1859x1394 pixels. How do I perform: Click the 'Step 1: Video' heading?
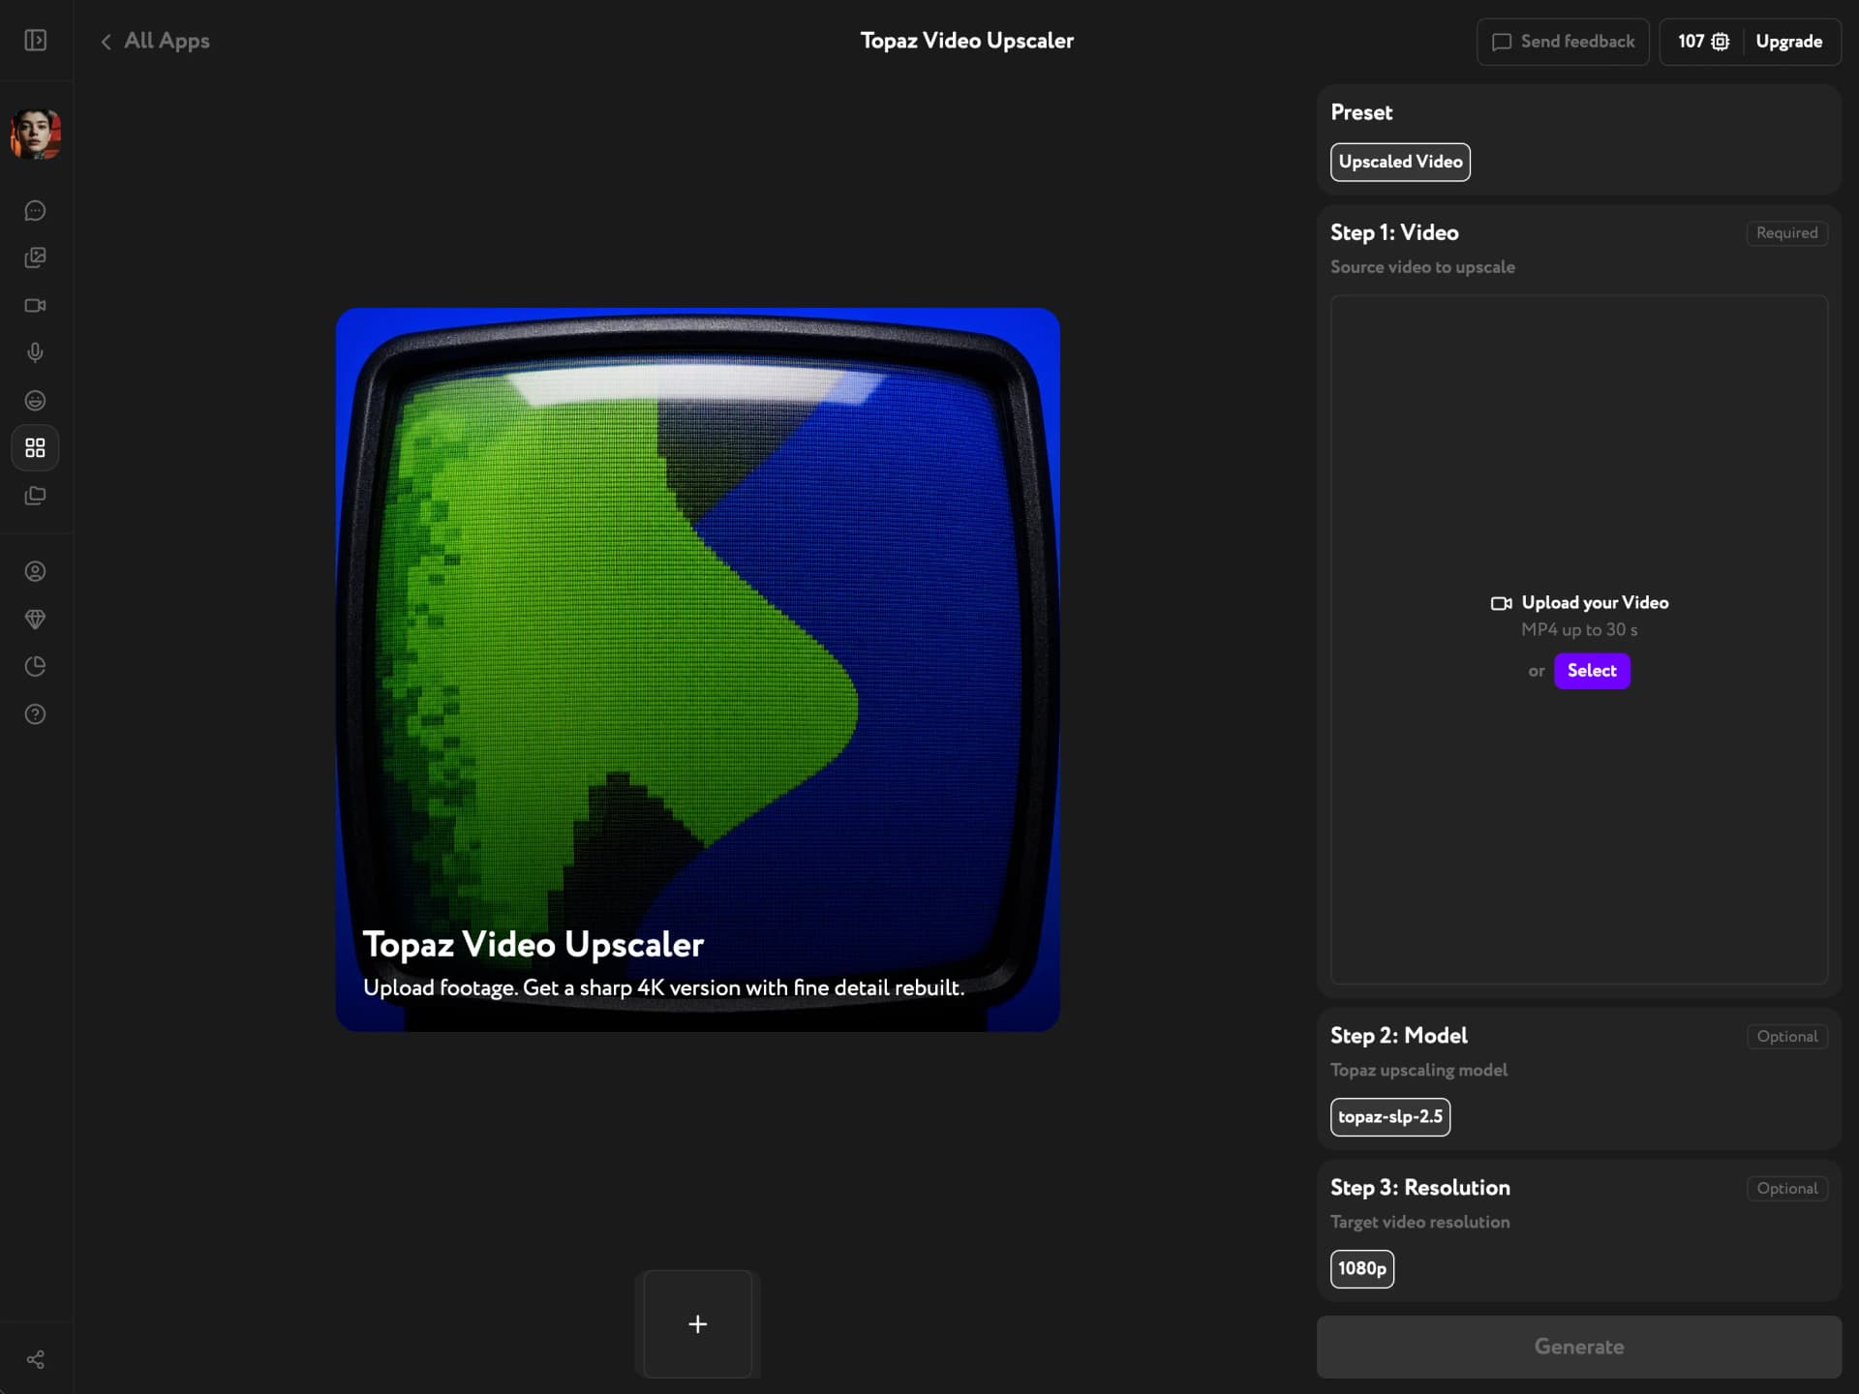[1394, 233]
